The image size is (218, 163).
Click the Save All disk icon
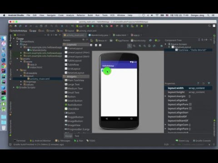tap(15, 26)
